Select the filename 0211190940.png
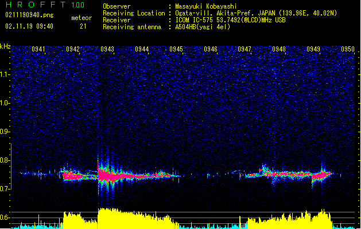The height and width of the screenshot is (229, 361). pos(29,15)
